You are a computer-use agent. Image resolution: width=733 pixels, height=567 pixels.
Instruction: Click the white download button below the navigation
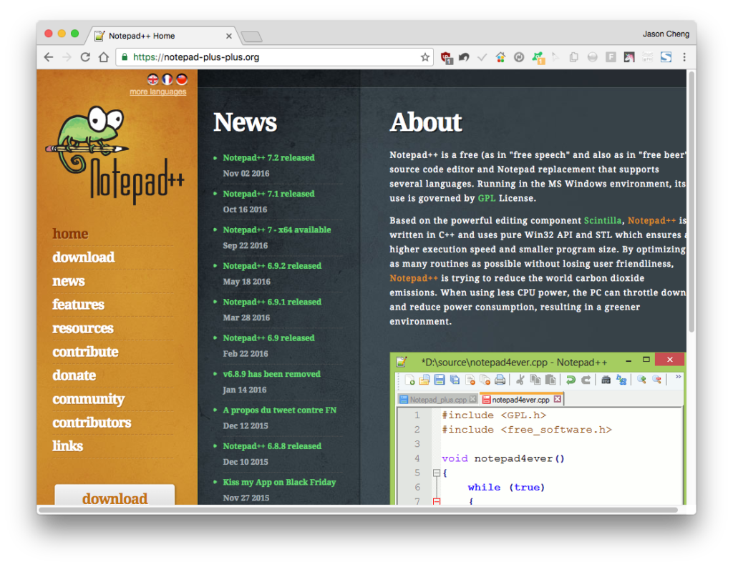(x=115, y=495)
